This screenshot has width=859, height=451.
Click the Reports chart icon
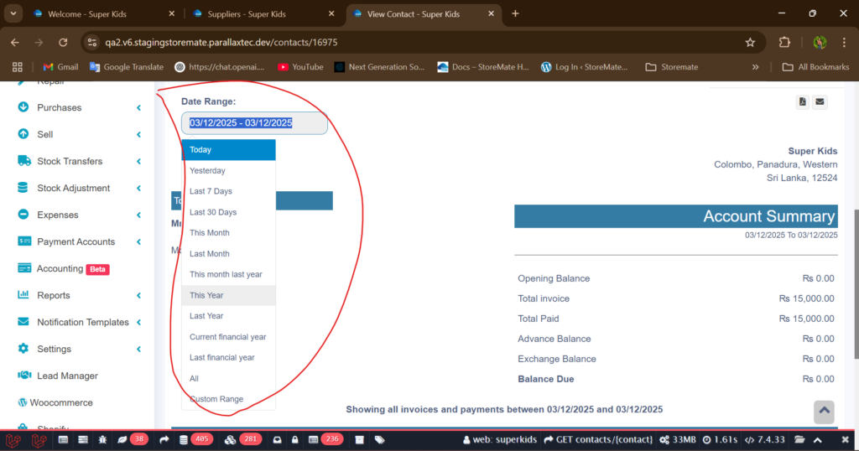tap(23, 295)
